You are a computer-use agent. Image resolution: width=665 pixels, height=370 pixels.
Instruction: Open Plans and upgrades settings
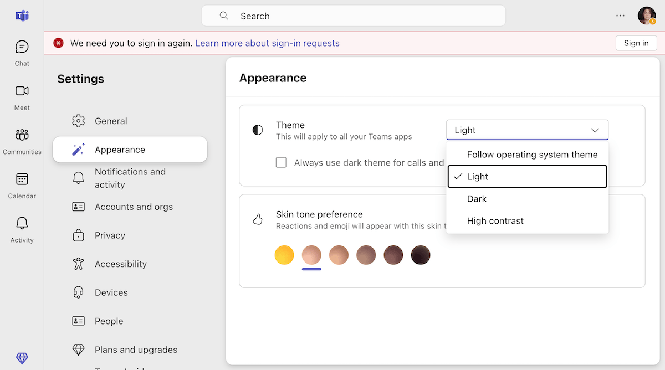pyautogui.click(x=130, y=350)
